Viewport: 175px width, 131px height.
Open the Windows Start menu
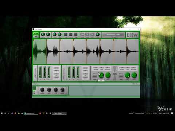click(x=2, y=113)
